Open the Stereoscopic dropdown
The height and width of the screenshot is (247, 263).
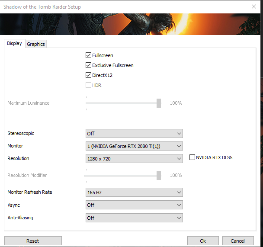[134, 134]
